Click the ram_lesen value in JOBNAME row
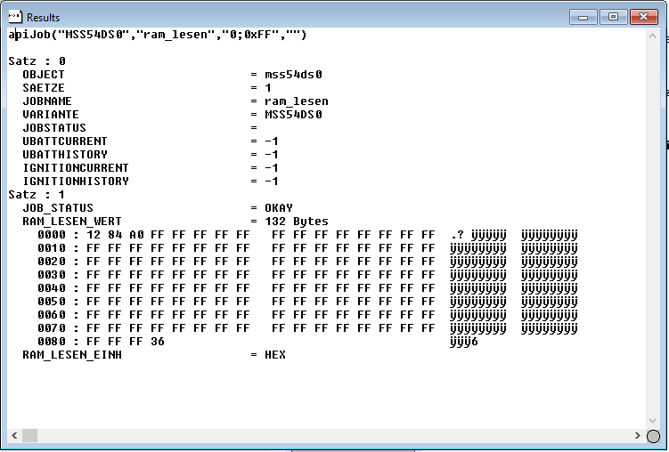 click(297, 101)
